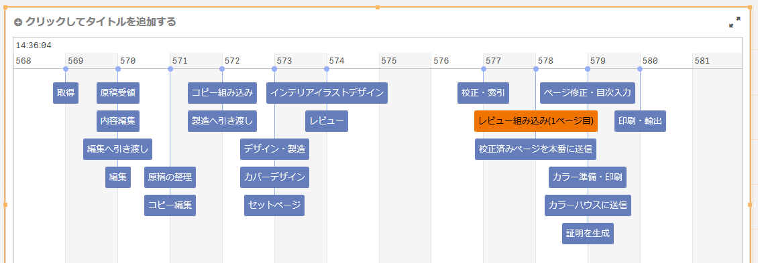Select the 取得 timeline event
The height and width of the screenshot is (263, 758).
(x=66, y=93)
